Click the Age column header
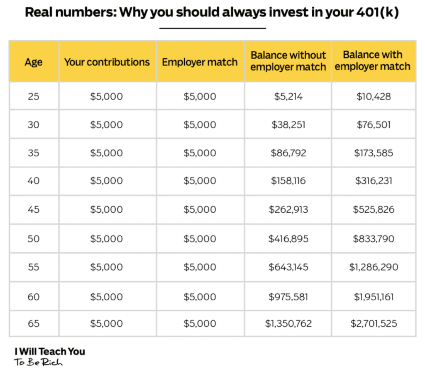The width and height of the screenshot is (425, 373). pyautogui.click(x=34, y=62)
